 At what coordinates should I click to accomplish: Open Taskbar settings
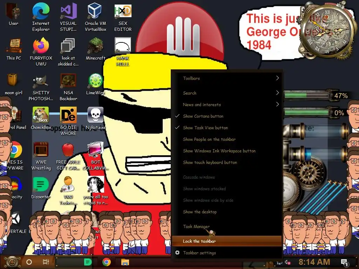tap(227, 253)
